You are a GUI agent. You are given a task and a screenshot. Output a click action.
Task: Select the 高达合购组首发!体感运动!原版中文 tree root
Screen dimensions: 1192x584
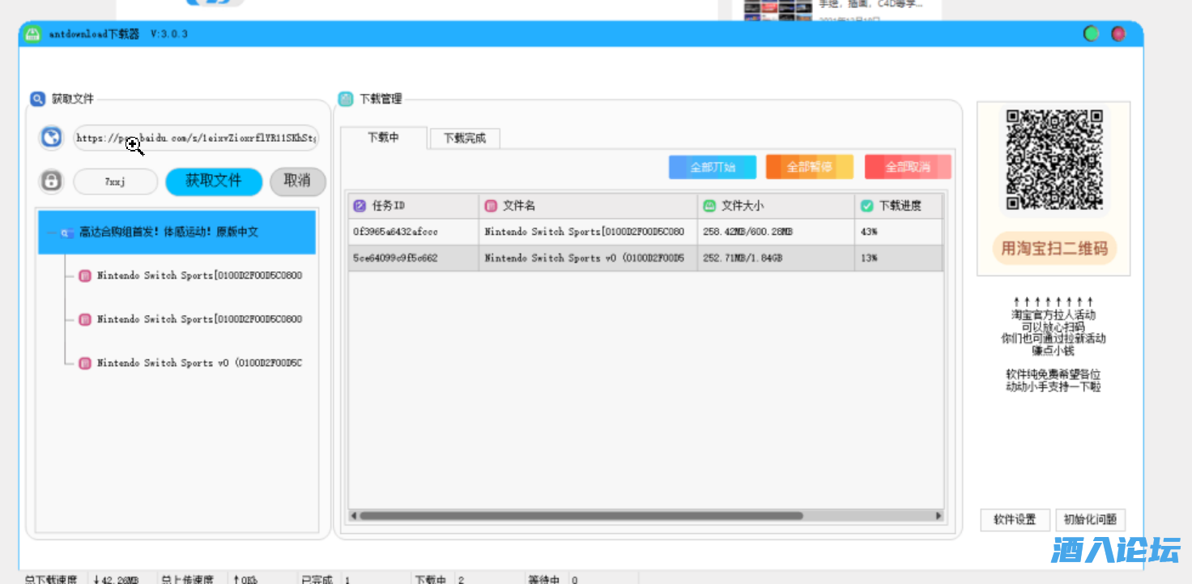177,232
